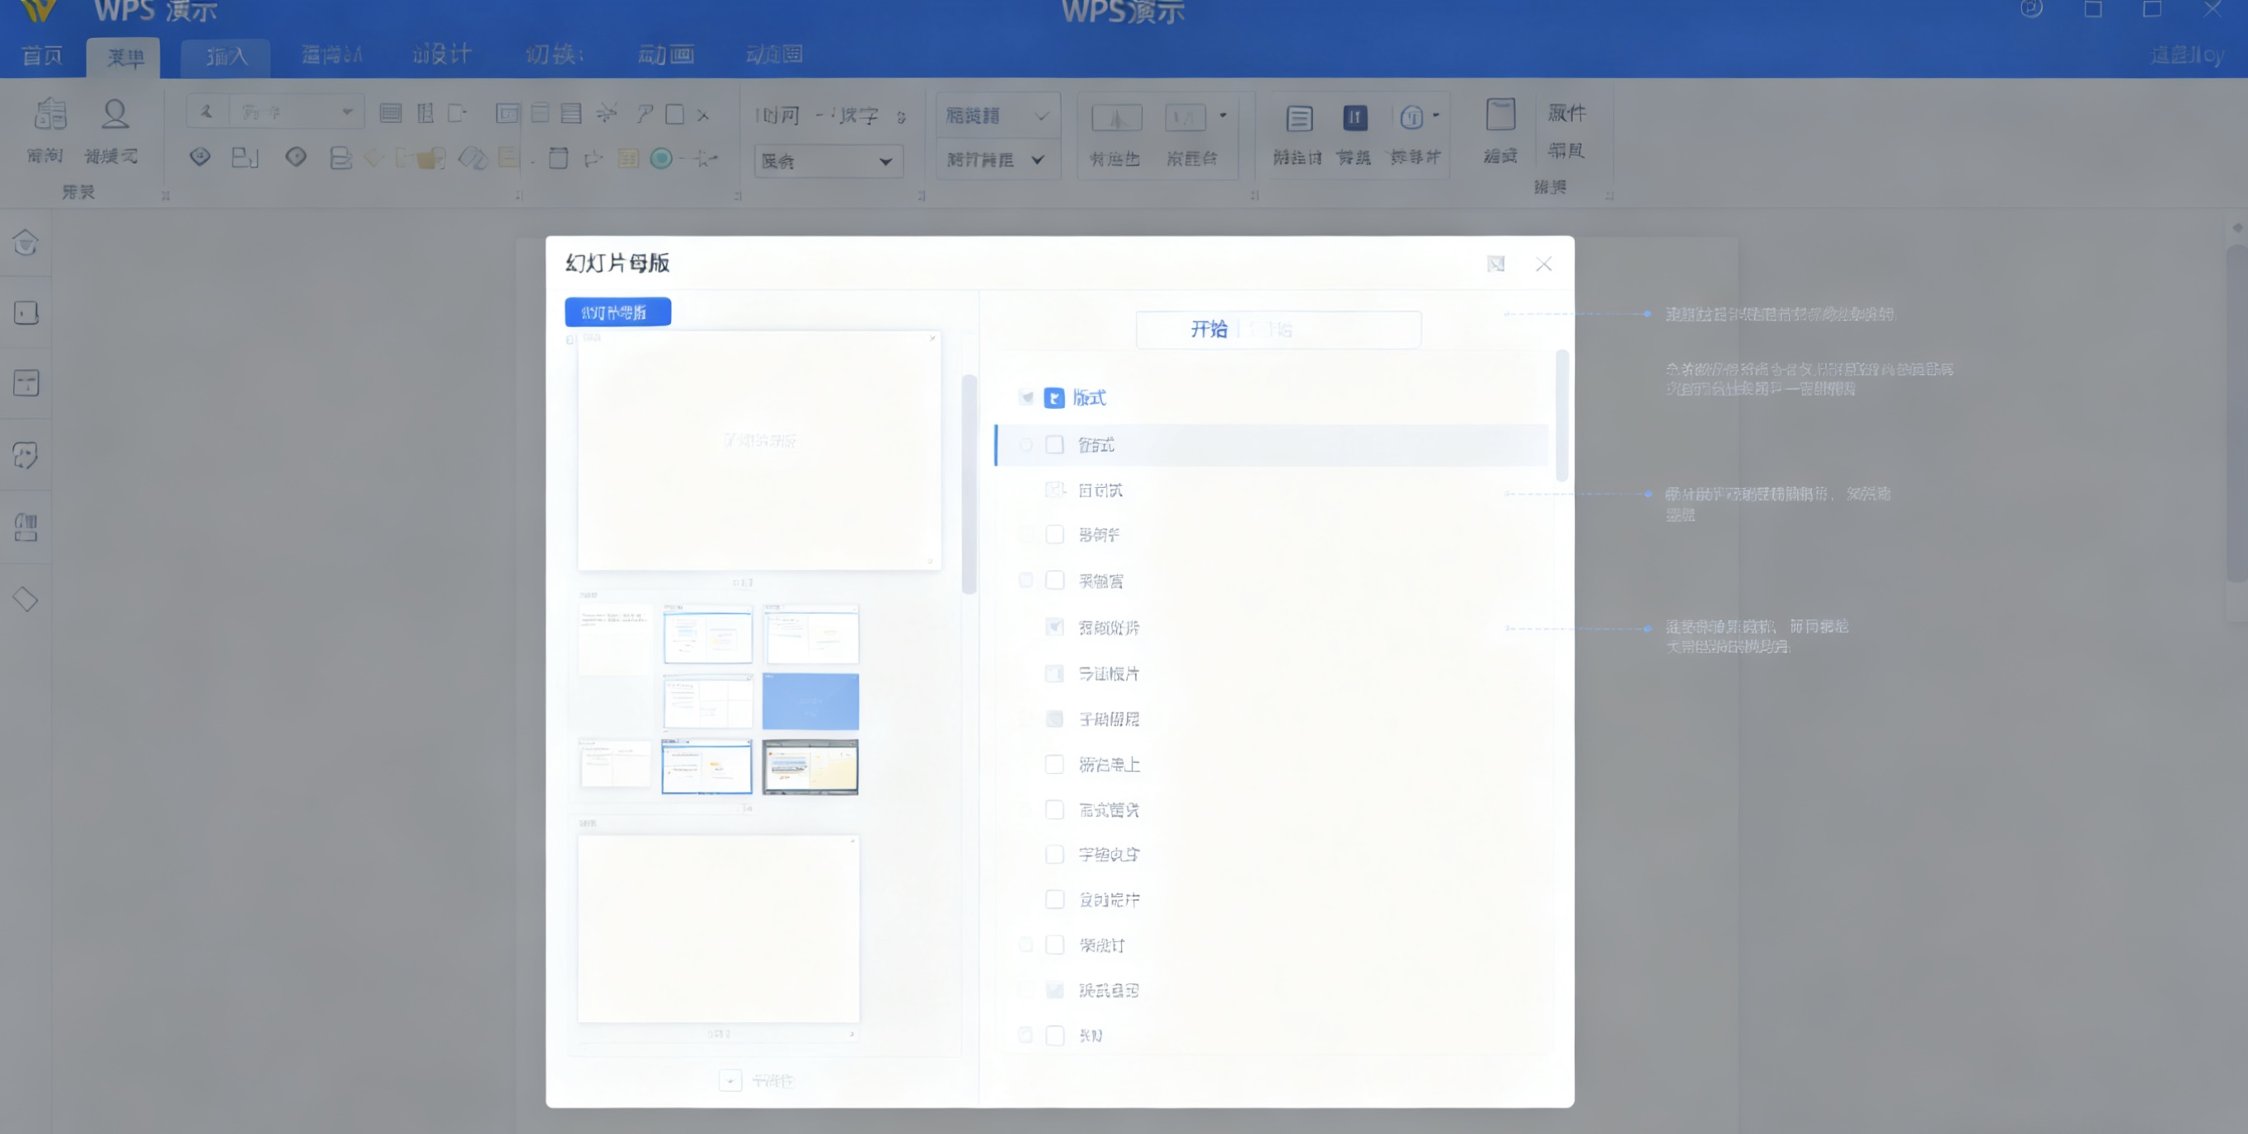Toggle the checkbox left of 版式 header
The height and width of the screenshot is (1134, 2248).
click(1026, 398)
